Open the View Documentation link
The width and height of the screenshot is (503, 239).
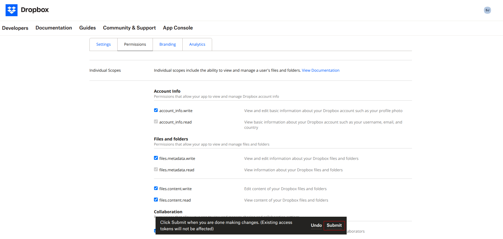point(321,70)
